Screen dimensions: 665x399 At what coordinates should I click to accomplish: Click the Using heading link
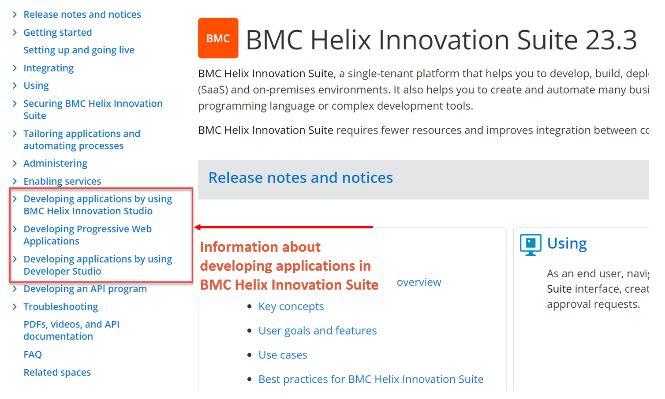567,243
